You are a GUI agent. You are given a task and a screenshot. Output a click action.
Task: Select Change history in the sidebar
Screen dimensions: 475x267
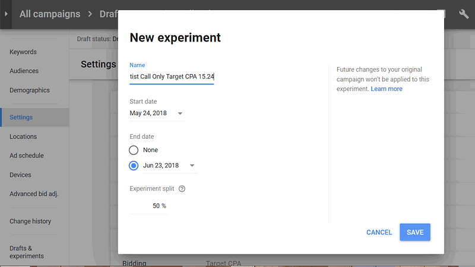[x=30, y=221]
